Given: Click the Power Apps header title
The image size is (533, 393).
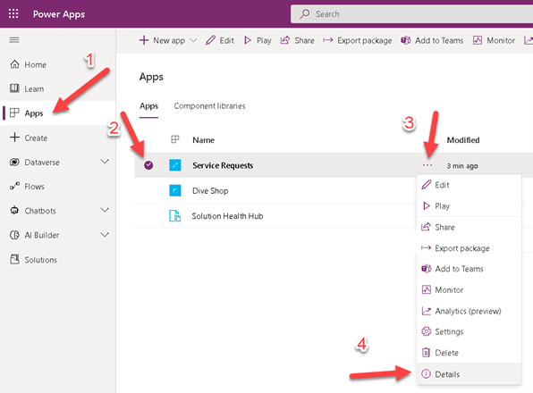Looking at the screenshot, I should click(x=59, y=14).
